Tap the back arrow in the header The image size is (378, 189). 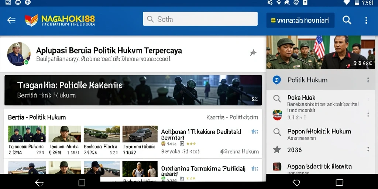pyautogui.click(x=11, y=20)
